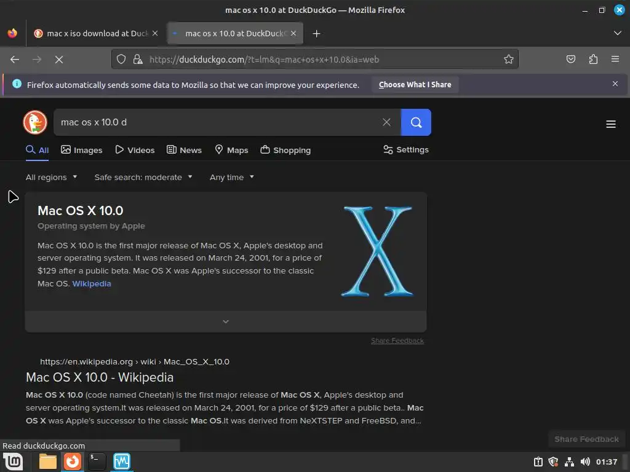The width and height of the screenshot is (630, 472).
Task: Select the 'mac os x 10.0 at DuckDuckGo' tab
Action: 235,33
